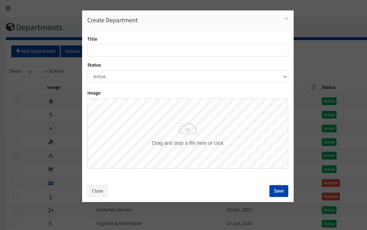Check the Customer Service row checkbox
The width and height of the screenshot is (367, 230).
16,210
